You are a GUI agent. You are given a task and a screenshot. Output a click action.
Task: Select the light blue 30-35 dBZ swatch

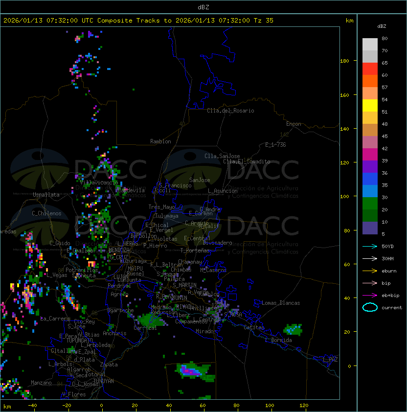370,191
